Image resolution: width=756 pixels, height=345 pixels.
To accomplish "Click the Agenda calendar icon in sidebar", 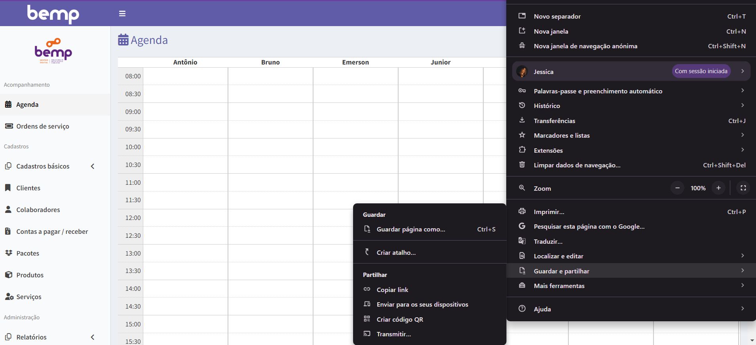I will (x=8, y=104).
